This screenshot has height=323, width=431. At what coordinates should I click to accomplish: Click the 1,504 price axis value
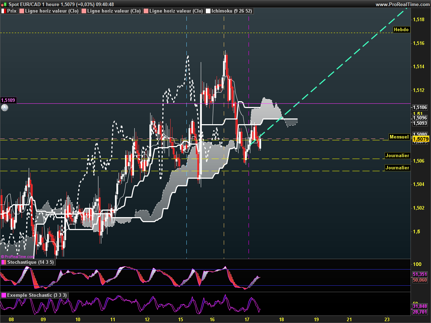(419, 184)
